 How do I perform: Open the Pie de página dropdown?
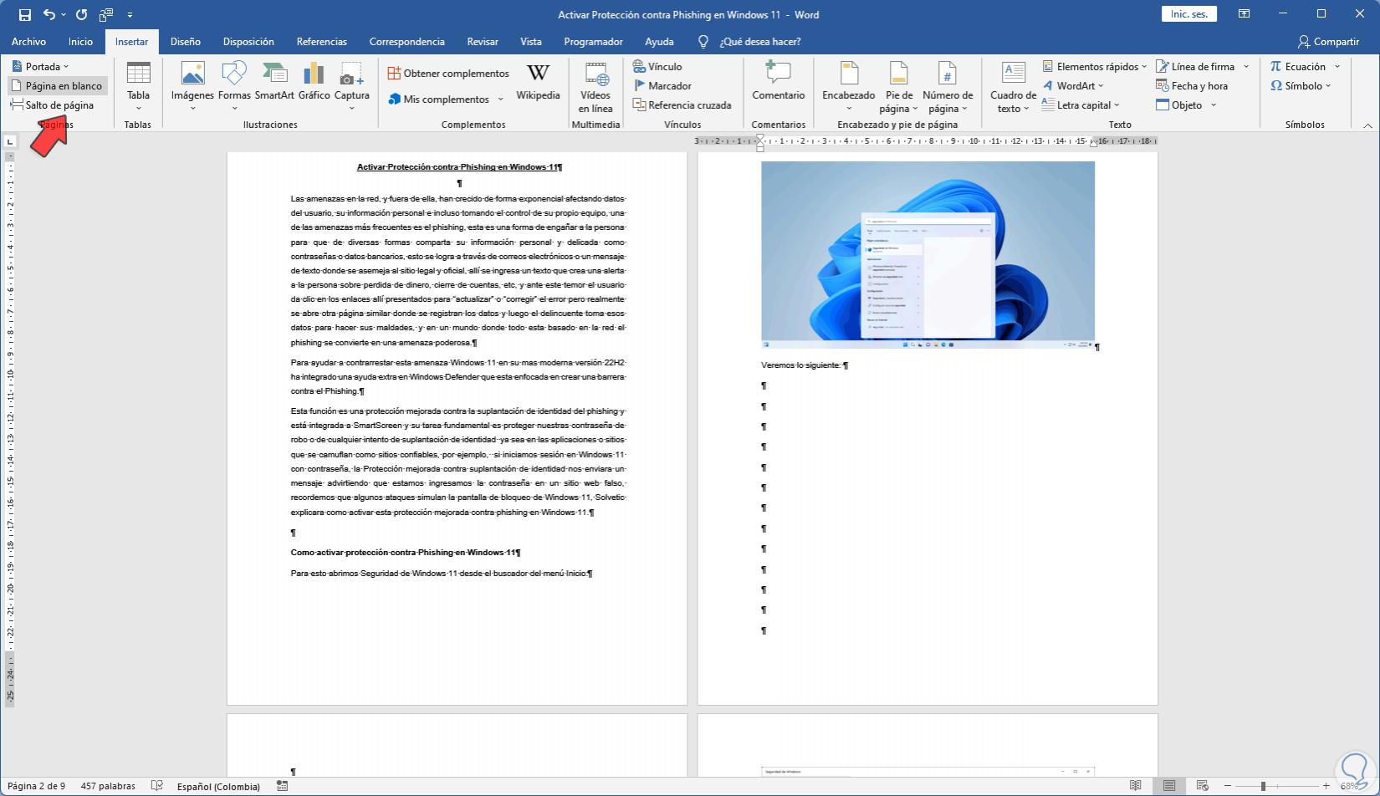[x=899, y=87]
